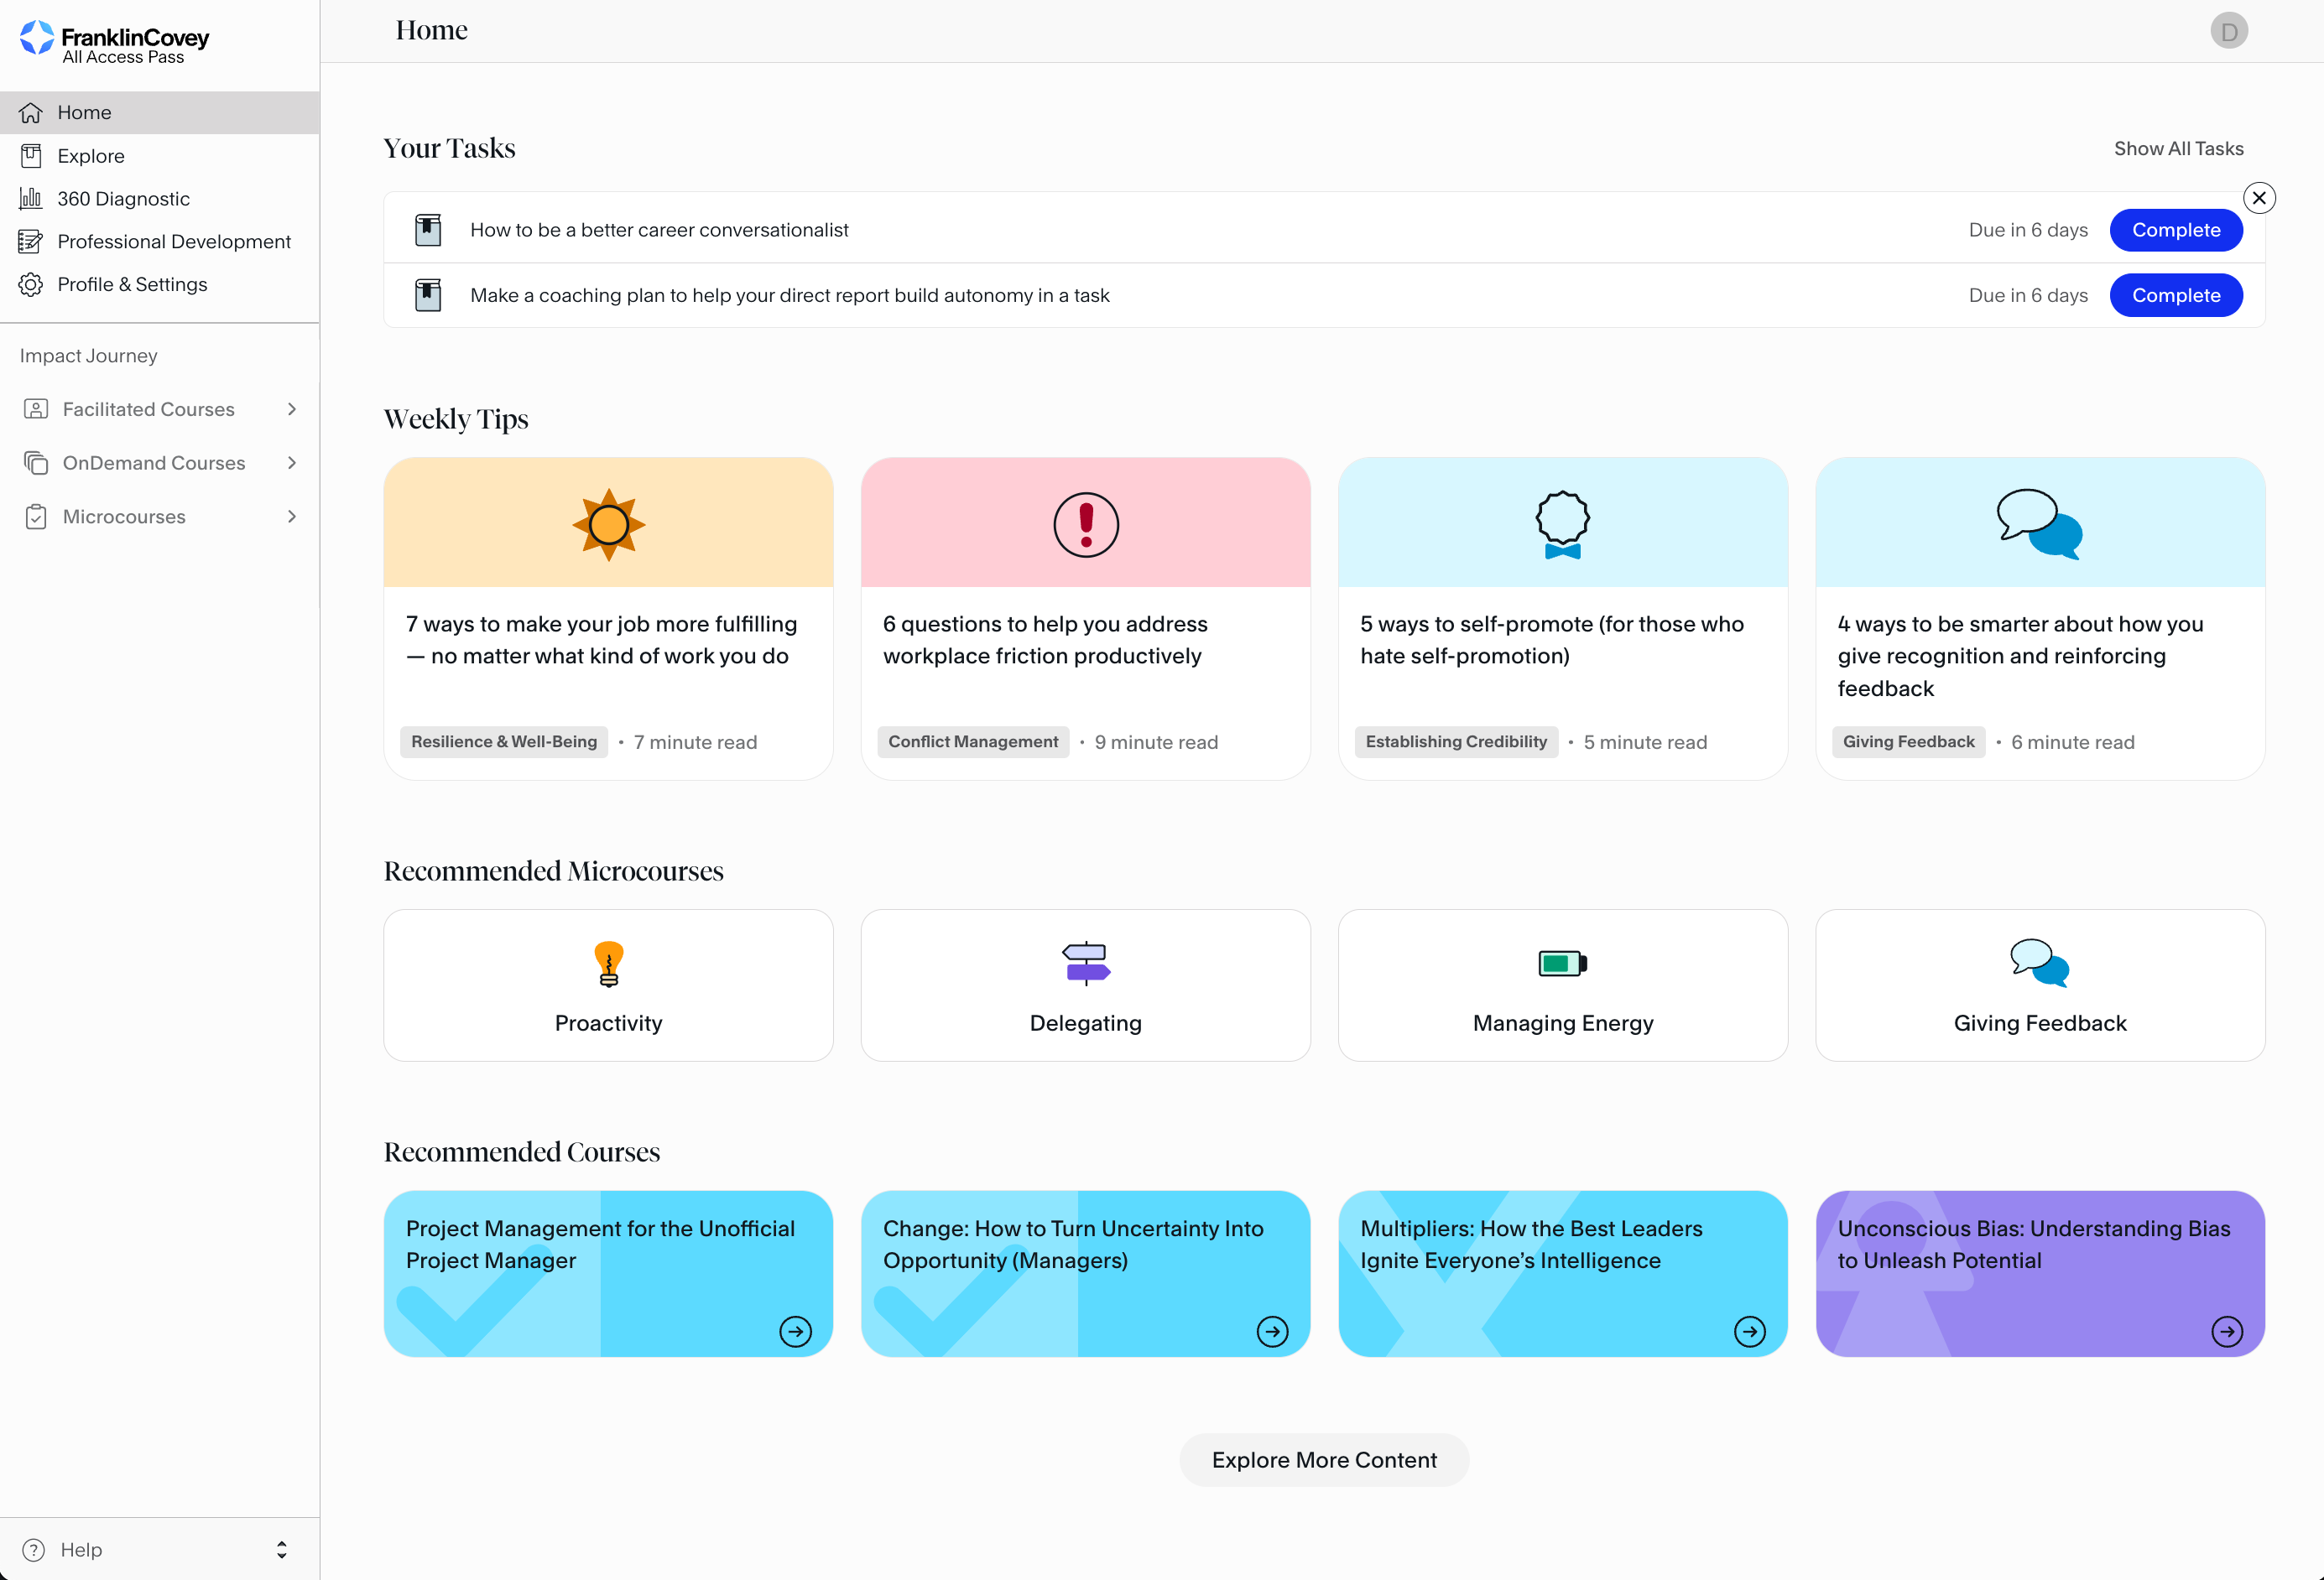Dismiss the tasks panel with X button

(2259, 198)
